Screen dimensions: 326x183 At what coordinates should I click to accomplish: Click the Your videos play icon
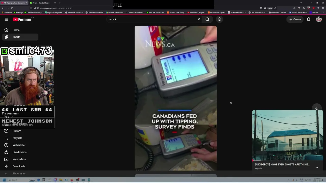coord(6,159)
